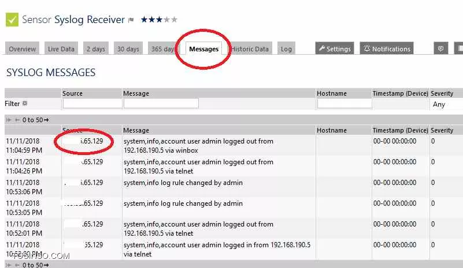The image size is (463, 268).
Task: Set priority to the first star
Action: pos(144,20)
